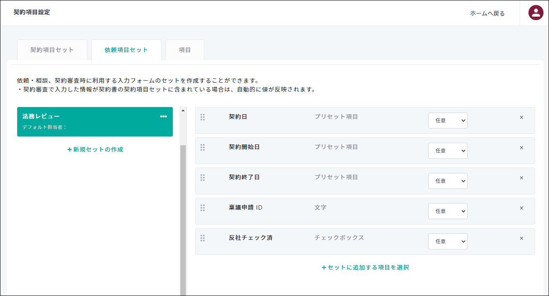Switch to the 項目 tab
The height and width of the screenshot is (296, 549).
tap(185, 50)
